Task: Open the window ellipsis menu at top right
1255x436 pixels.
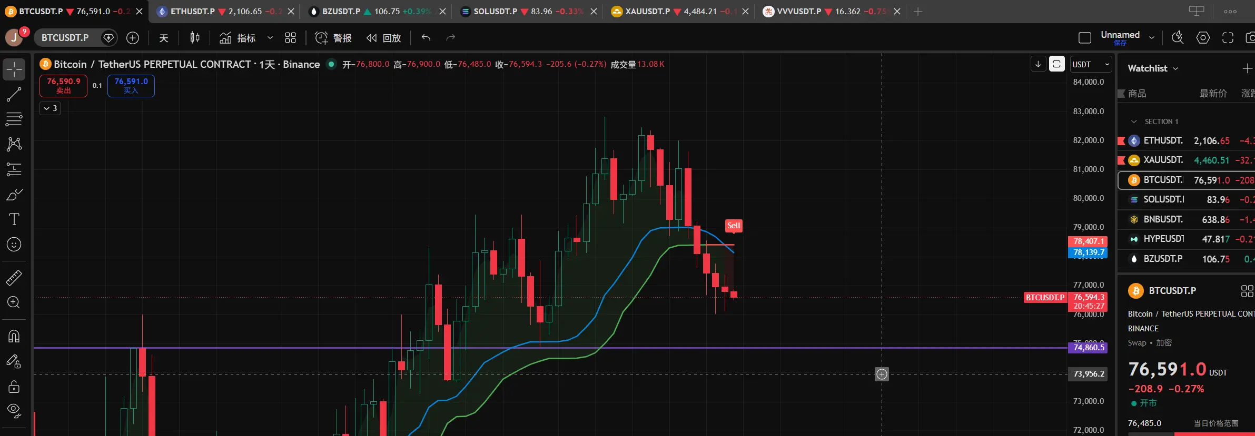Action: coord(1230,12)
